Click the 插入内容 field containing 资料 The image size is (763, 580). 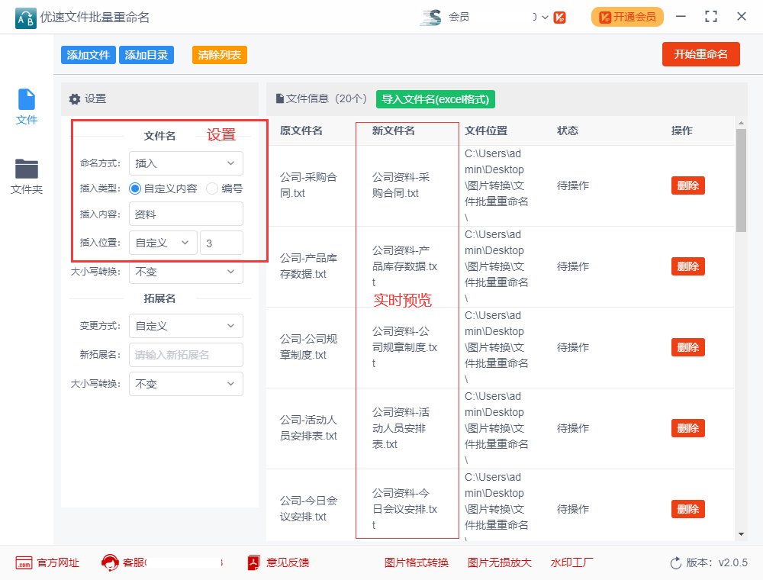(186, 214)
